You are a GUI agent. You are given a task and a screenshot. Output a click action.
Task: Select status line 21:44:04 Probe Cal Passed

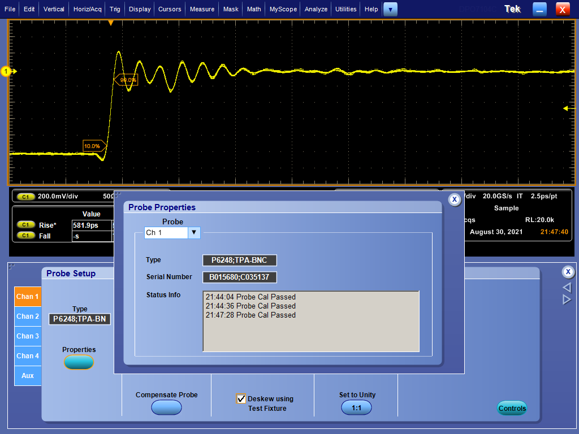(x=250, y=297)
